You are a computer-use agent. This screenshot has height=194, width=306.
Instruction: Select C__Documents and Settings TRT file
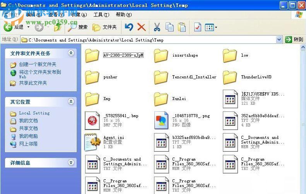(x=116, y=164)
